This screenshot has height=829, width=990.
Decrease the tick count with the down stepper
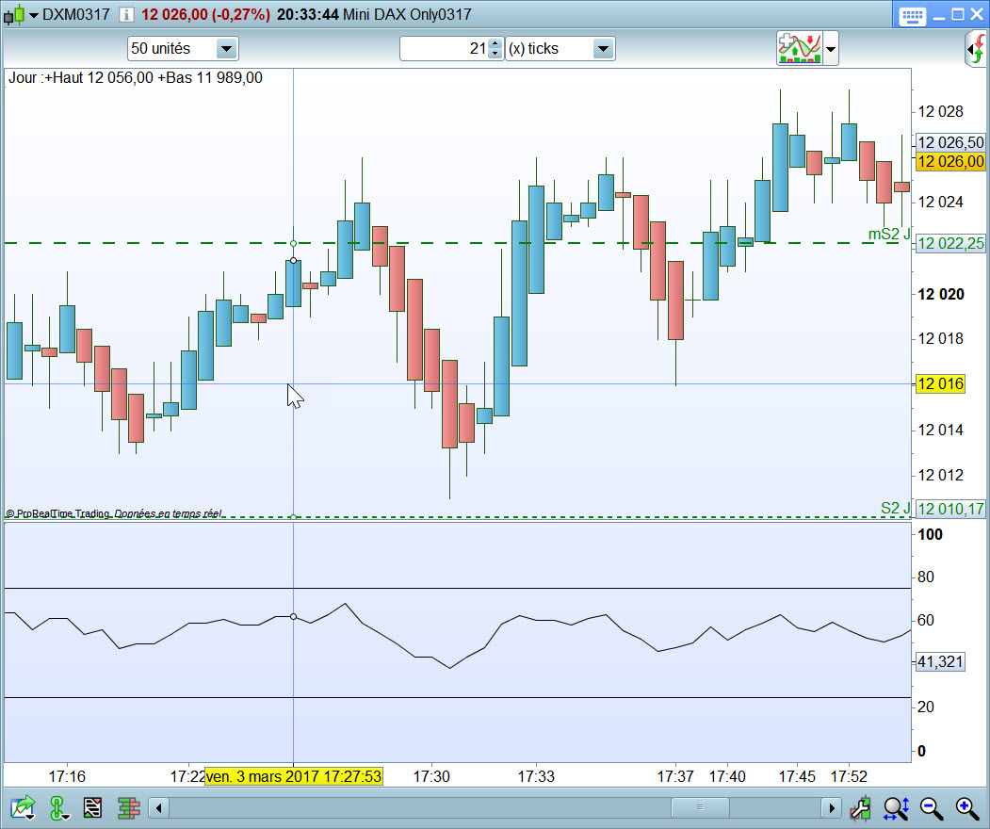coord(495,54)
